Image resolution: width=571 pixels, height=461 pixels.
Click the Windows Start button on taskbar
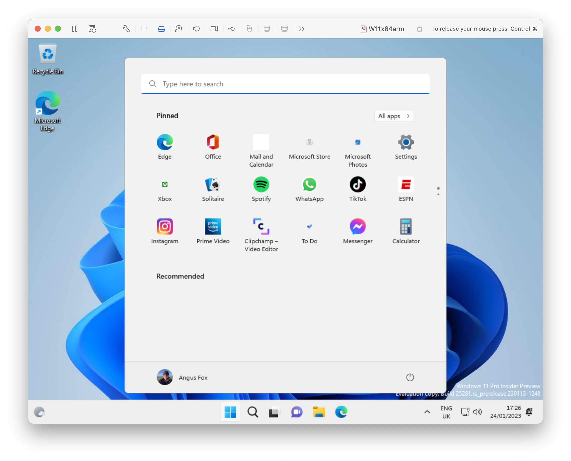[230, 412]
